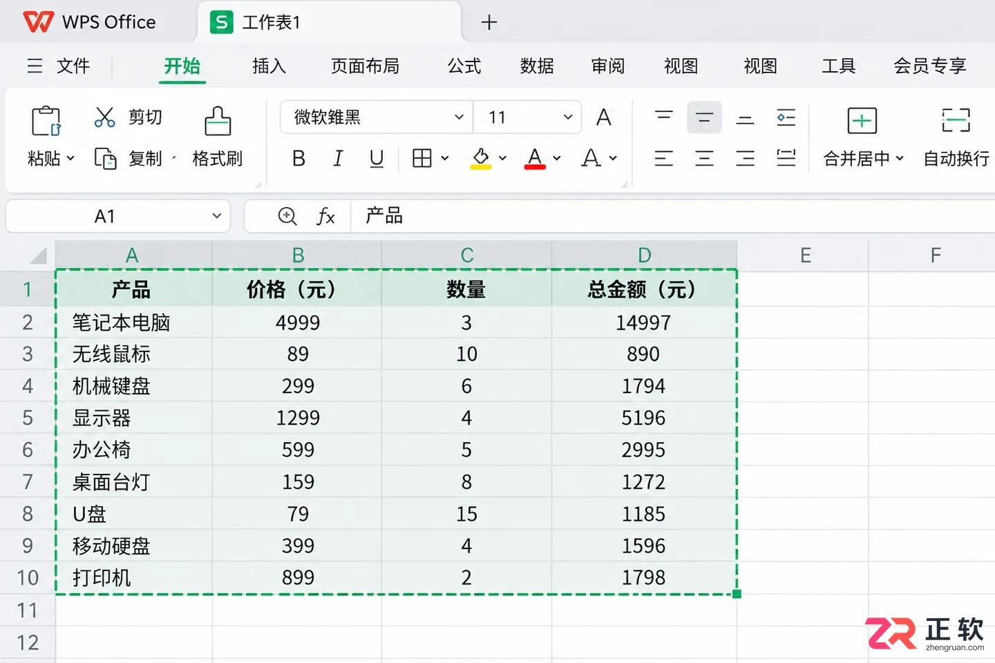Toggle horizontal left alignment
Viewport: 995px width, 663px height.
click(664, 158)
